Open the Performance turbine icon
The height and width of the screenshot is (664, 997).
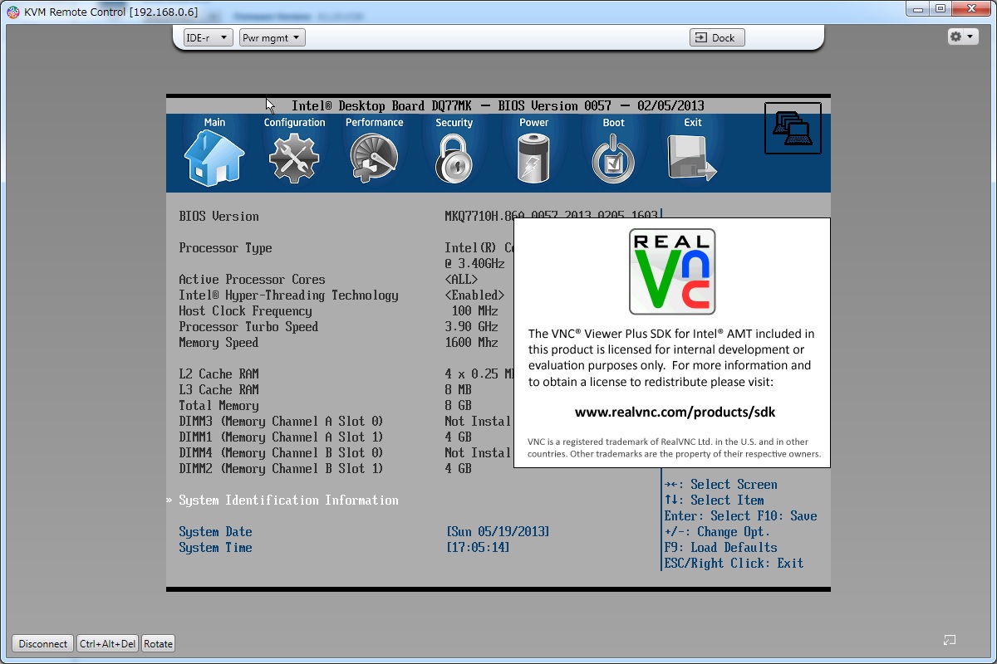[x=374, y=158]
